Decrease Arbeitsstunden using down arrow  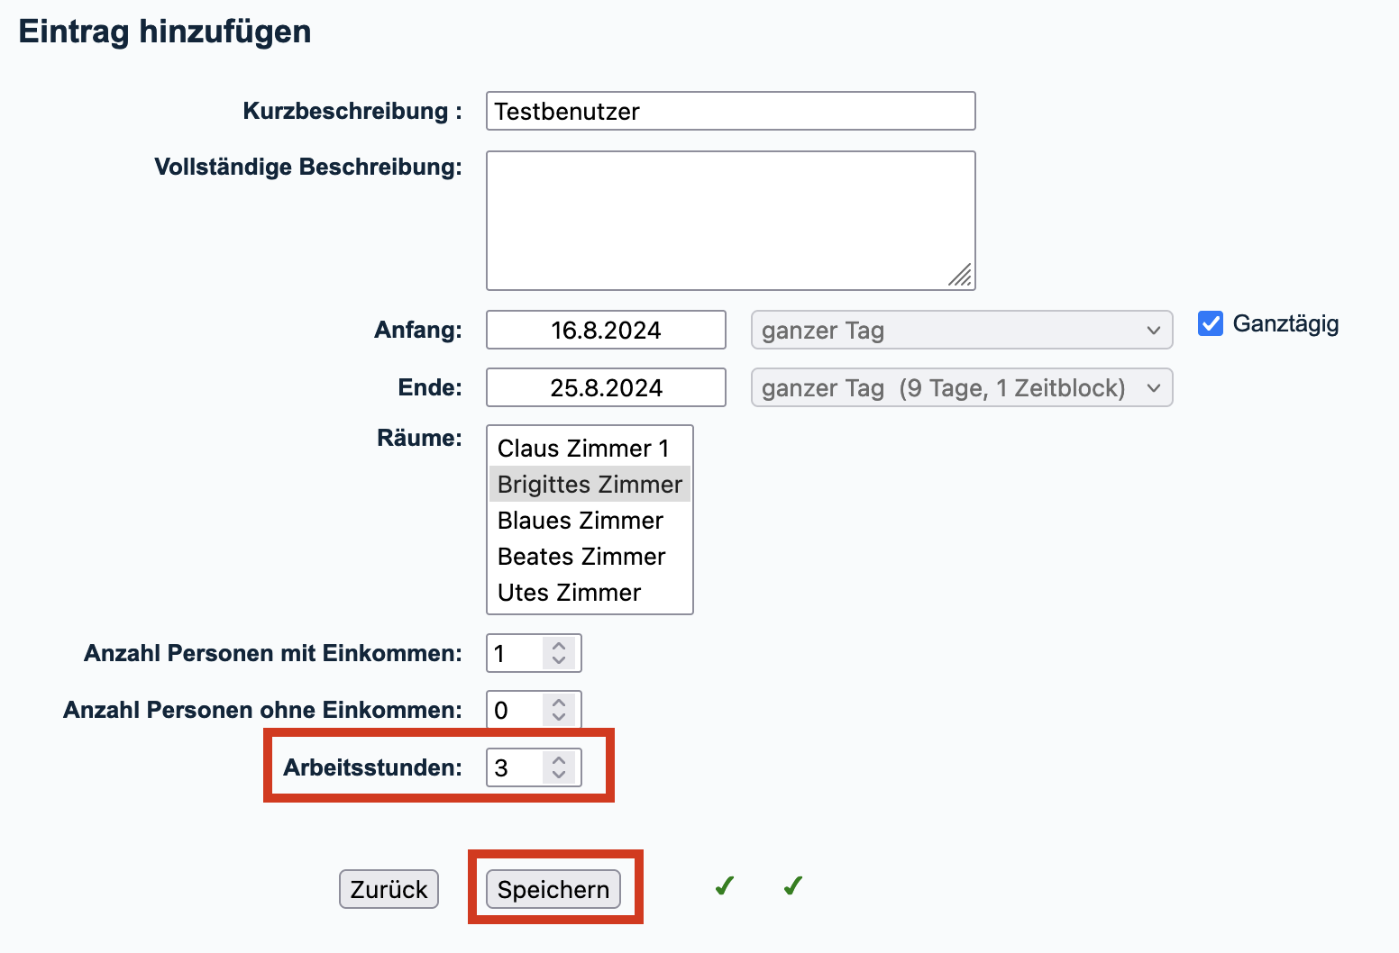click(559, 775)
